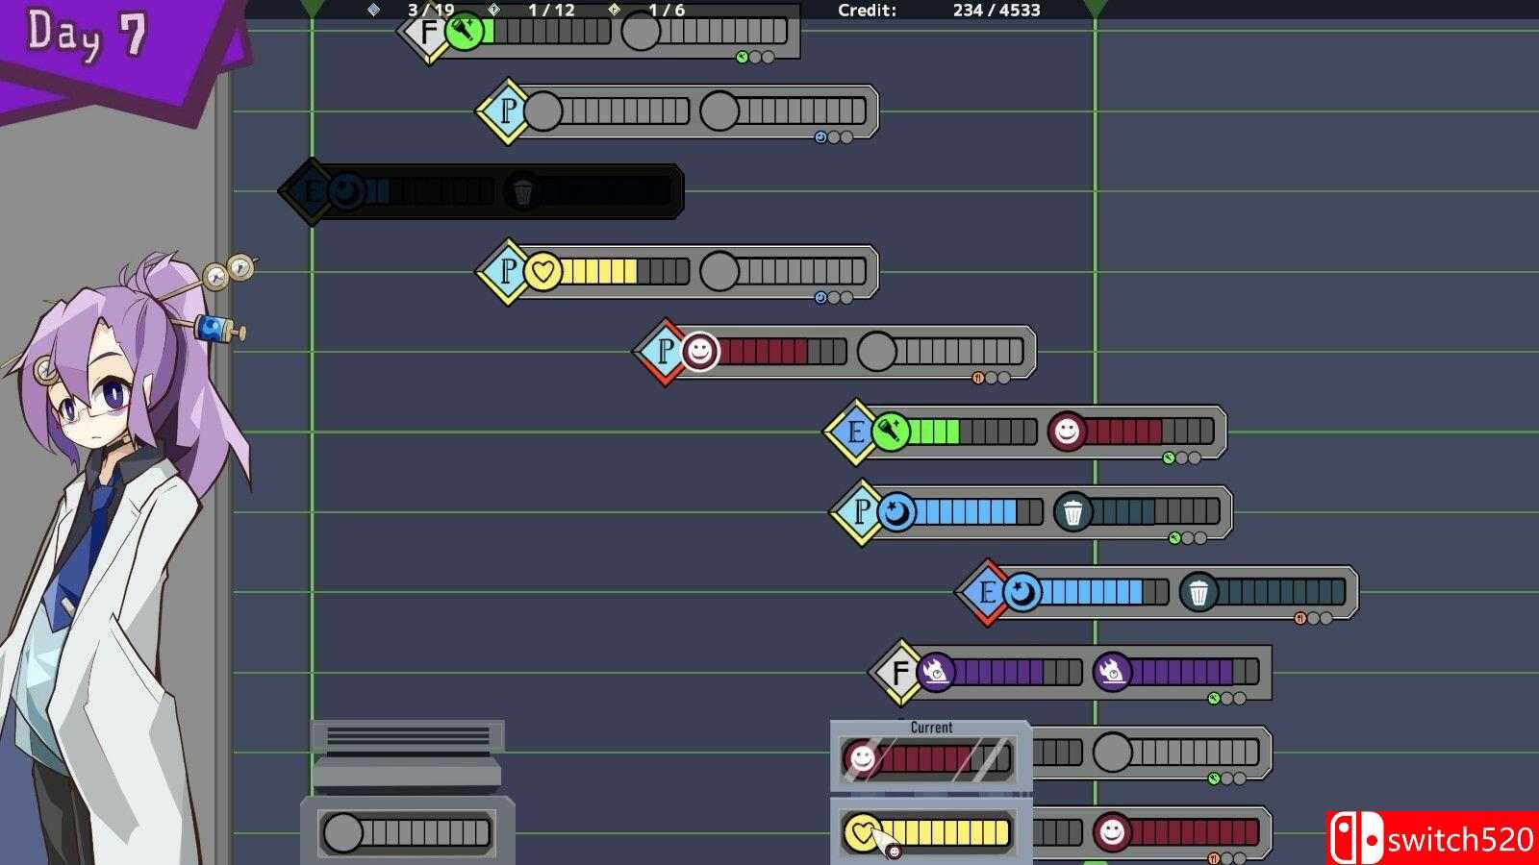This screenshot has width=1539, height=865.
Task: Click the red-bordered E badge of the bright moon order
Action: pyautogui.click(x=987, y=592)
